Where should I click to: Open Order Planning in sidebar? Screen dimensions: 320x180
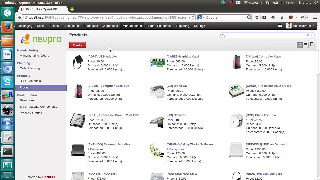pos(30,68)
